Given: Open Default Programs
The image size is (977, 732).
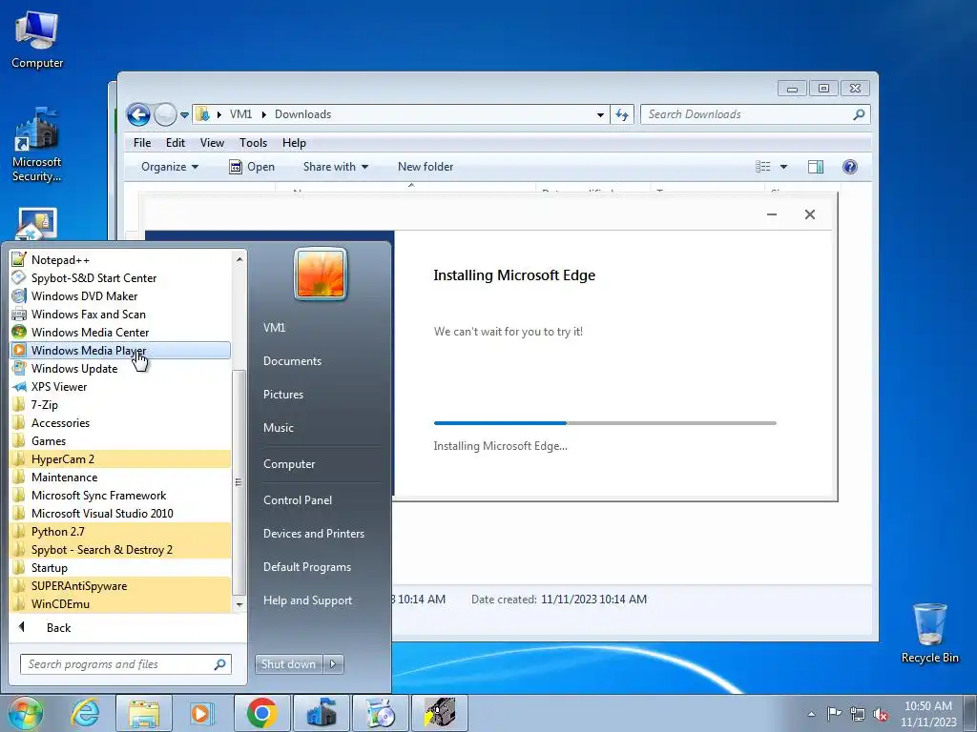Looking at the screenshot, I should click(306, 567).
